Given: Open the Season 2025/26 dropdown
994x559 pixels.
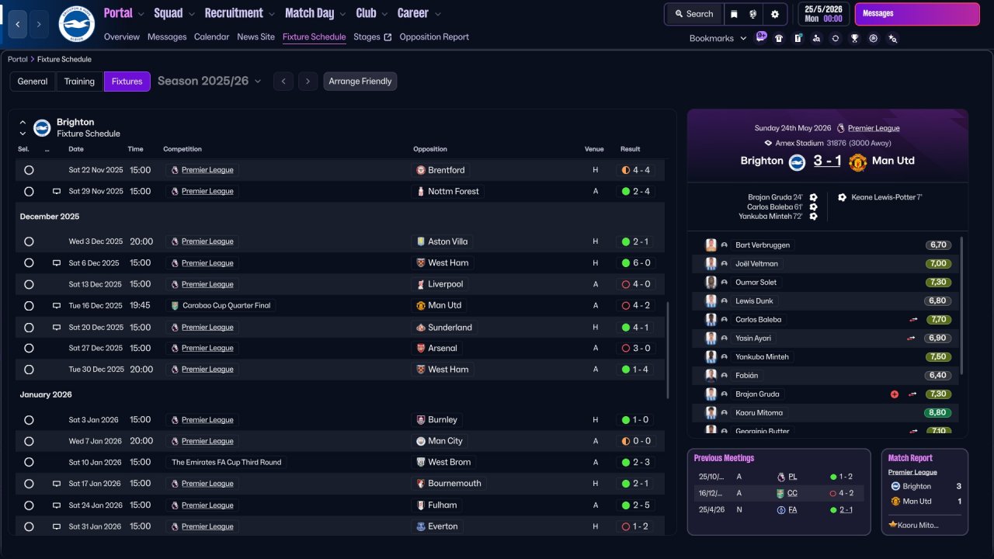Looking at the screenshot, I should [210, 81].
